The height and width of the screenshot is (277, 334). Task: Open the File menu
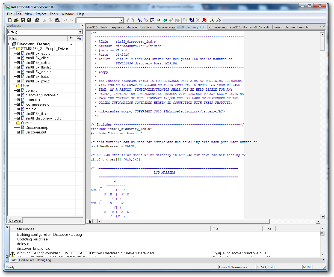click(10, 14)
